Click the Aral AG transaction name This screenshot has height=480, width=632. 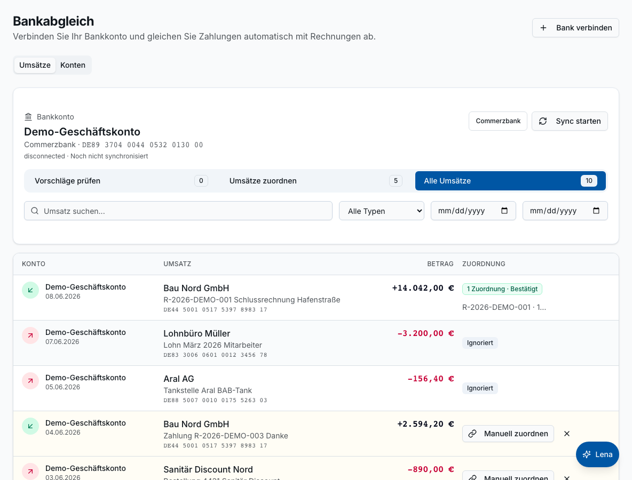[179, 379]
